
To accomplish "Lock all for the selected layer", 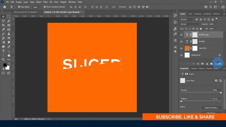I will [x=201, y=29].
